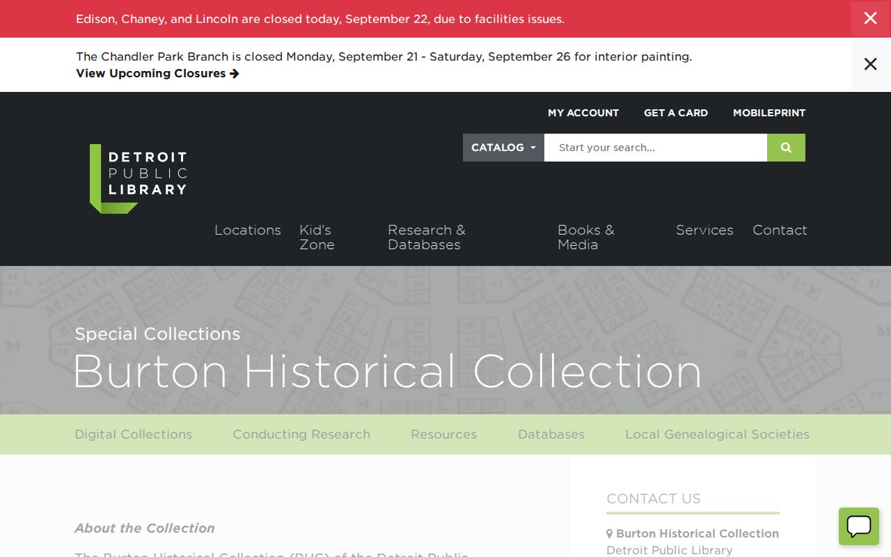Open the Locations menu

[248, 230]
